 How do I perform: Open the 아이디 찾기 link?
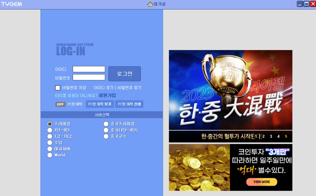[x=103, y=88]
